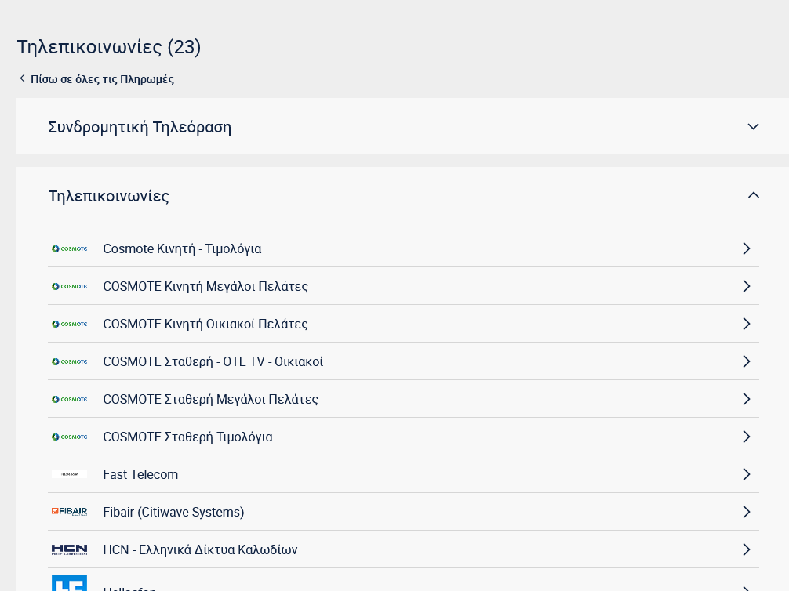Collapse the Τηλεπικοινωνίες section chevron
This screenshot has width=789, height=591.
(x=753, y=195)
